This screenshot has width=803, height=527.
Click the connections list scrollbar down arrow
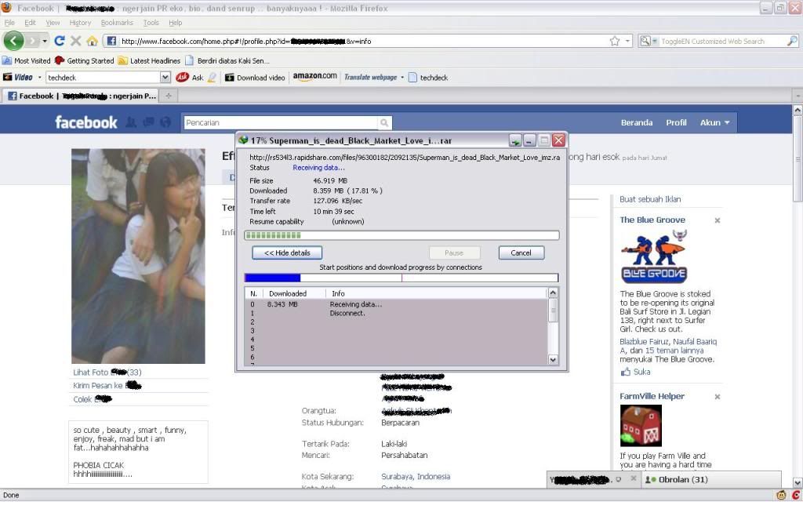[553, 360]
